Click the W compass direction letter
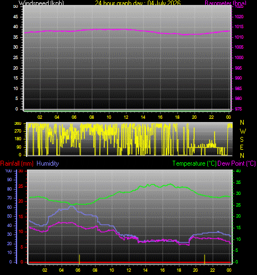Image resolution: width=257 pixels, height=275 pixels. pos(243,131)
